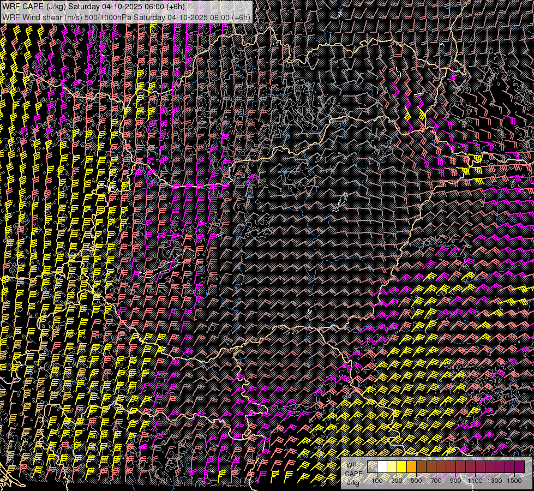Click the empty first swatch in the legend
The width and height of the screenshot is (534, 491).
pos(372,467)
